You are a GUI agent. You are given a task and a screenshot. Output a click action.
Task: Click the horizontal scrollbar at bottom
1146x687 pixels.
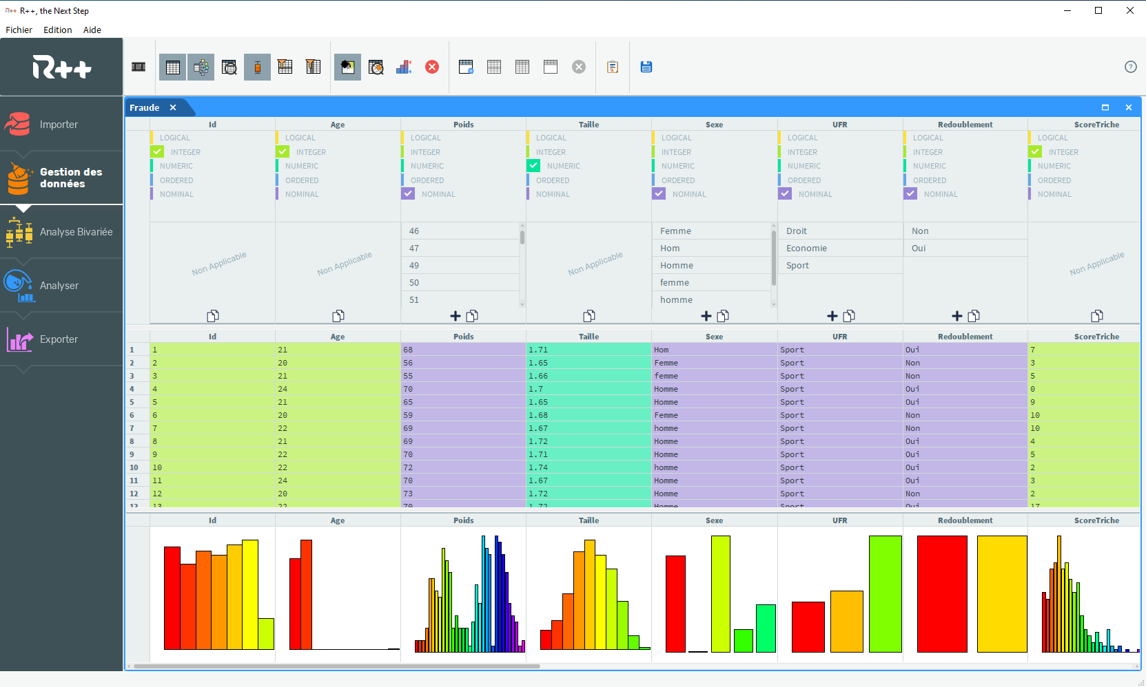click(x=336, y=666)
